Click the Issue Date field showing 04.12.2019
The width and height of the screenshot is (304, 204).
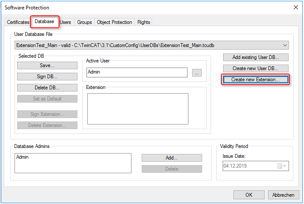point(256,166)
